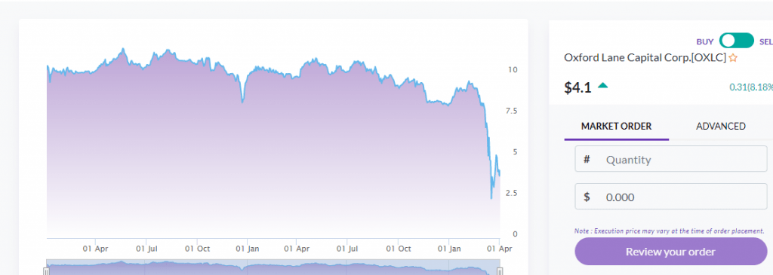Click Review your order button

[x=670, y=252]
